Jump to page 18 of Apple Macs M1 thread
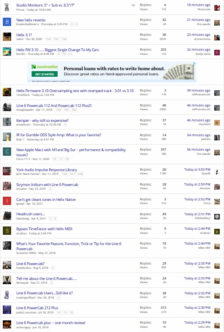The width and height of the screenshot is (224, 332). pyautogui.click(x=67, y=159)
